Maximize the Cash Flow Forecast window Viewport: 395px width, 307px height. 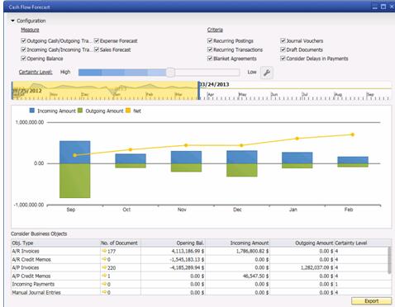[383, 7]
